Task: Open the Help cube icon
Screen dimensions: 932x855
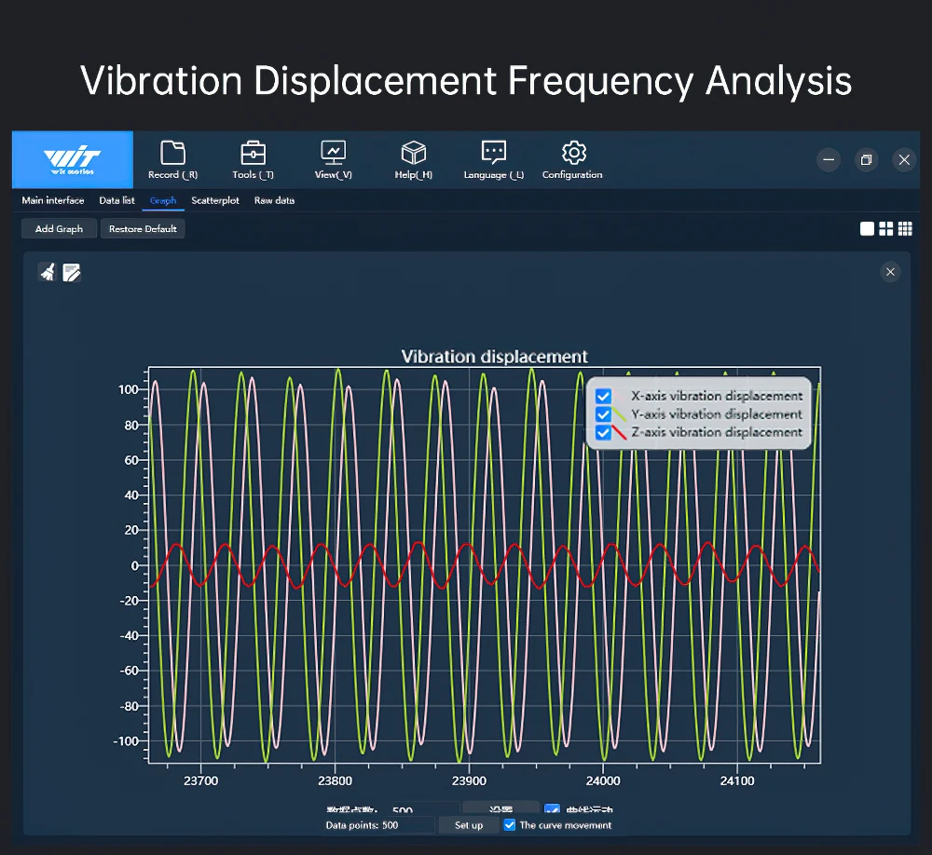Action: coord(413,153)
